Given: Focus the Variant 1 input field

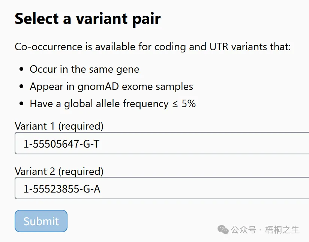Looking at the screenshot, I should tap(162, 143).
